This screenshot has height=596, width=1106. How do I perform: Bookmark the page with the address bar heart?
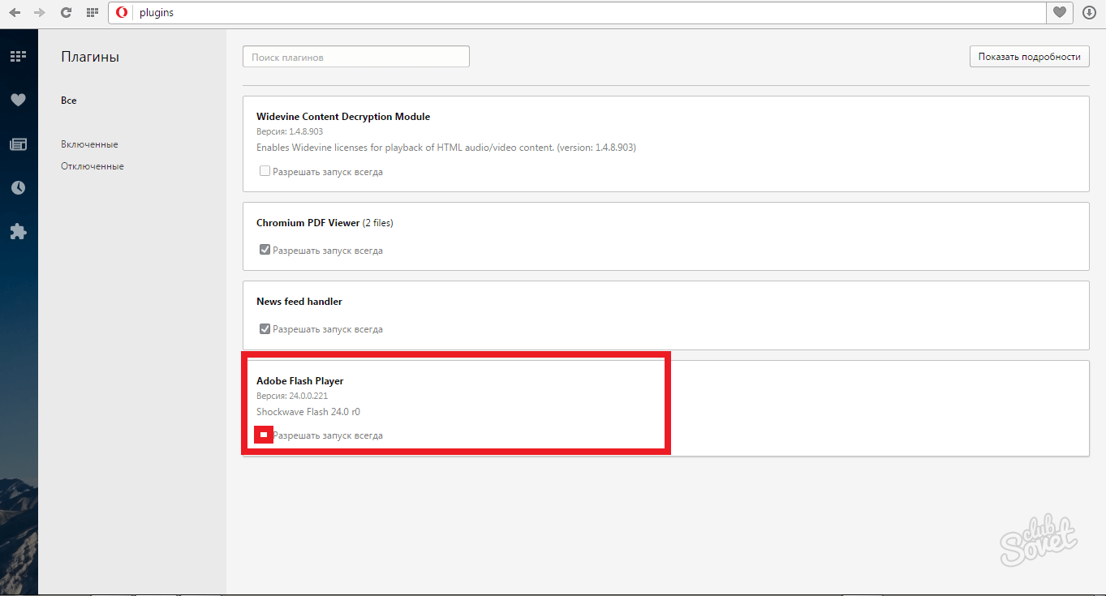(1059, 13)
